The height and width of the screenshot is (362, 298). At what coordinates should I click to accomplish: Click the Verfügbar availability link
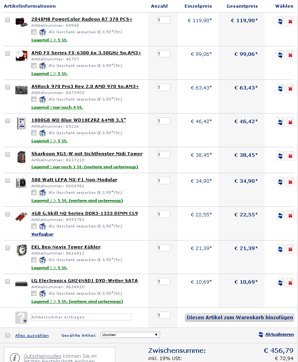42,234
